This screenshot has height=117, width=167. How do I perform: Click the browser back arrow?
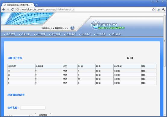coord(3,10)
